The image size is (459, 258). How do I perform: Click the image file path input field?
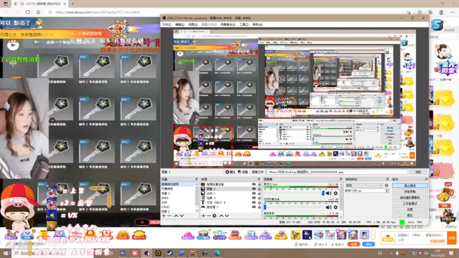point(336,172)
